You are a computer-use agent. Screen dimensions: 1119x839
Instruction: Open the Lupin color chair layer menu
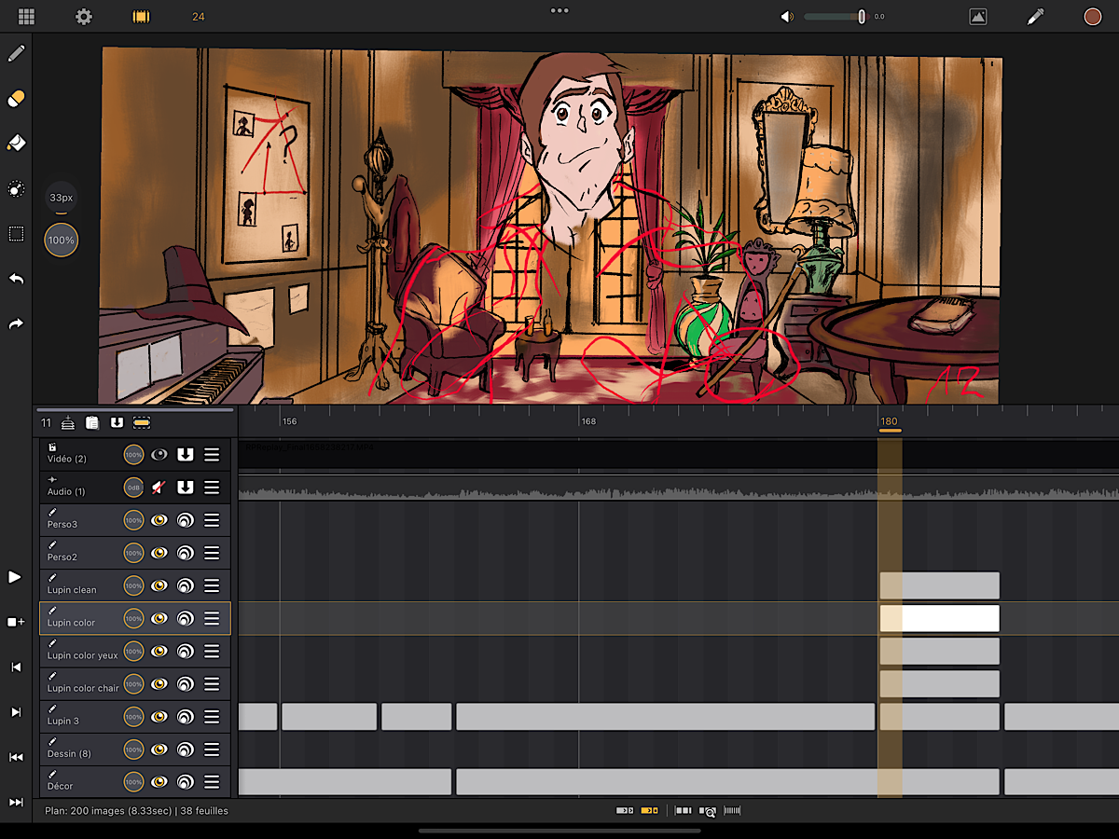pyautogui.click(x=212, y=684)
